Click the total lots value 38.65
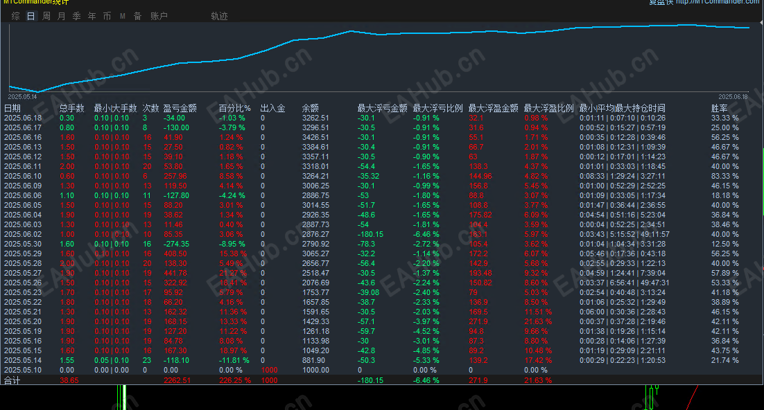Image resolution: width=764 pixels, height=410 pixels. (x=69, y=380)
